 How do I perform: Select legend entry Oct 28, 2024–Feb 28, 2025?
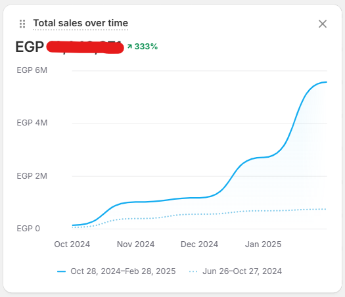point(123,271)
